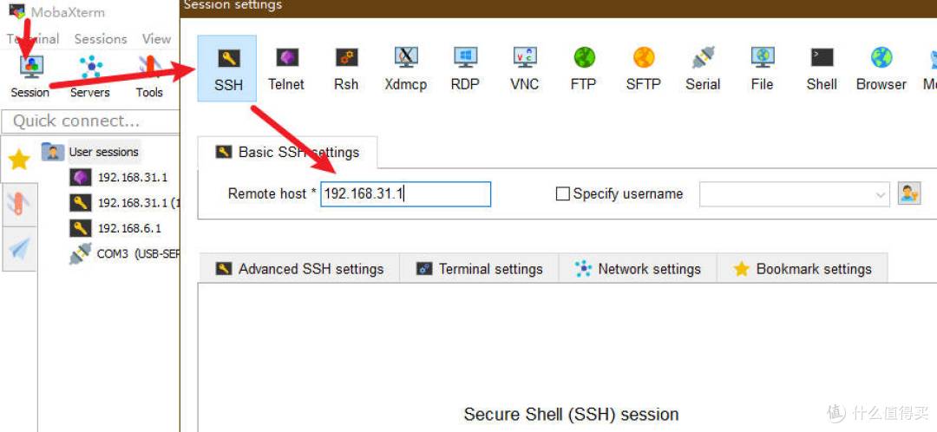Switch to Advanced SSH settings tab
This screenshot has height=432, width=937.
[299, 269]
